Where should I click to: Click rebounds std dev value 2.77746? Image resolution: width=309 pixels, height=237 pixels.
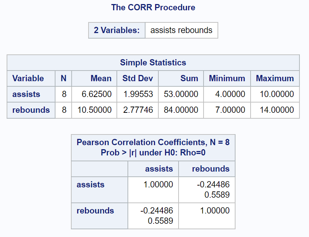(x=137, y=110)
